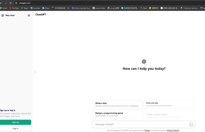This screenshot has width=205, height=132.
Task: Select the Design a programming game suggestion
Action: pos(118,114)
